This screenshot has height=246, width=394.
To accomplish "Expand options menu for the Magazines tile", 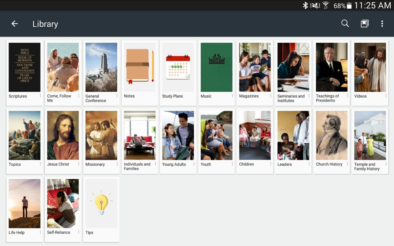I will coord(271,96).
